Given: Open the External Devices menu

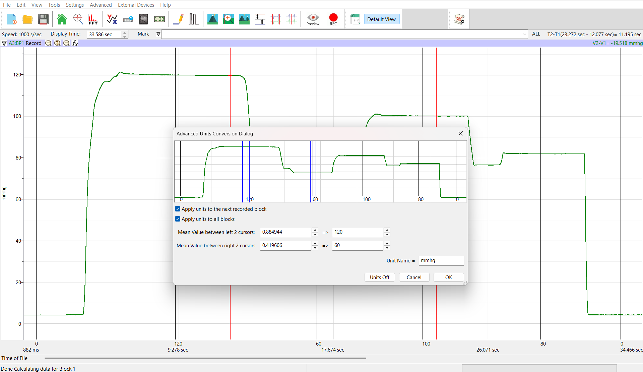Looking at the screenshot, I should [x=136, y=5].
